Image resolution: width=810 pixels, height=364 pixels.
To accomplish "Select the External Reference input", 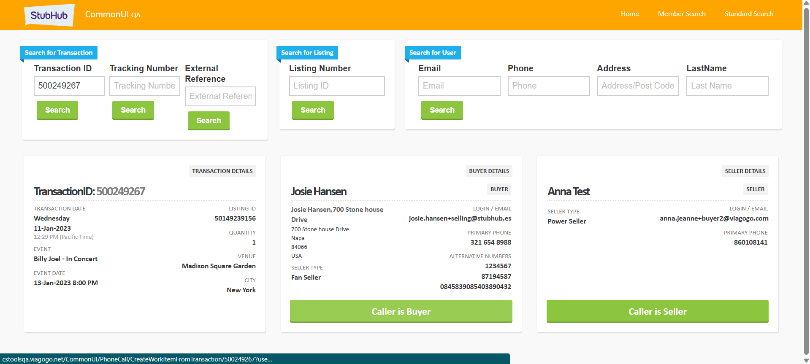I will pos(220,97).
